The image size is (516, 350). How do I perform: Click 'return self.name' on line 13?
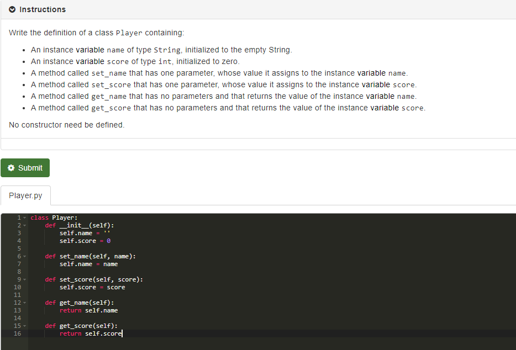(88, 310)
